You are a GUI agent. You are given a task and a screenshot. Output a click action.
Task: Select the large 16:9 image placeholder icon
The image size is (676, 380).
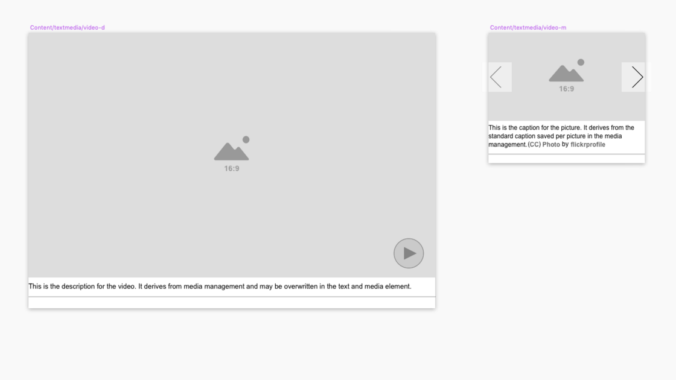click(x=232, y=154)
